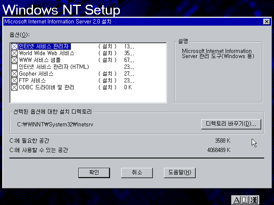Click the 'C:에 필요한 공간' label

point(30,141)
